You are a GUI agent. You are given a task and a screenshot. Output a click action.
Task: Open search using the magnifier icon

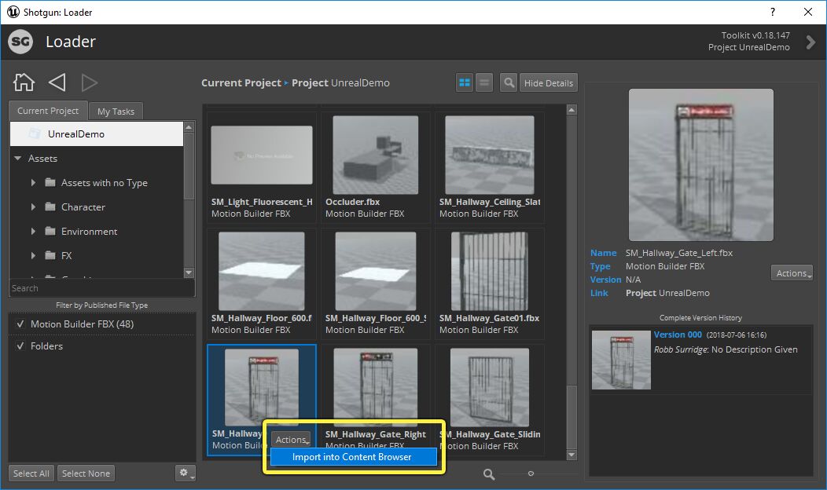coord(509,82)
